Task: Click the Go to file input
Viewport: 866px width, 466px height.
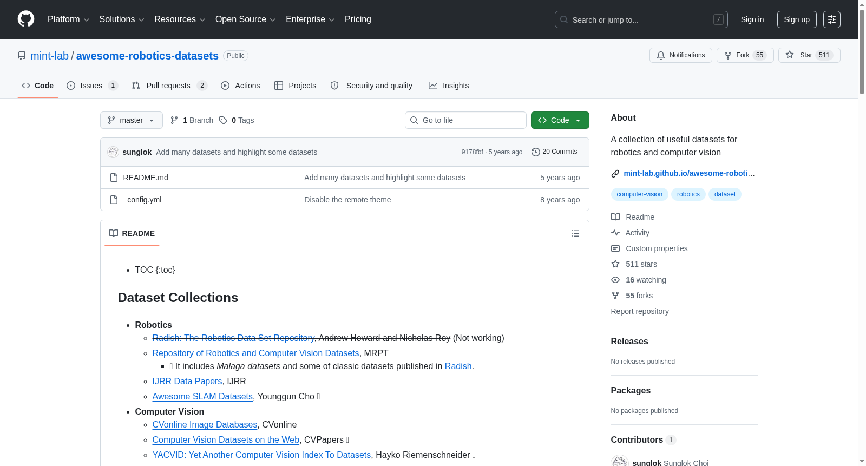Action: click(x=465, y=120)
